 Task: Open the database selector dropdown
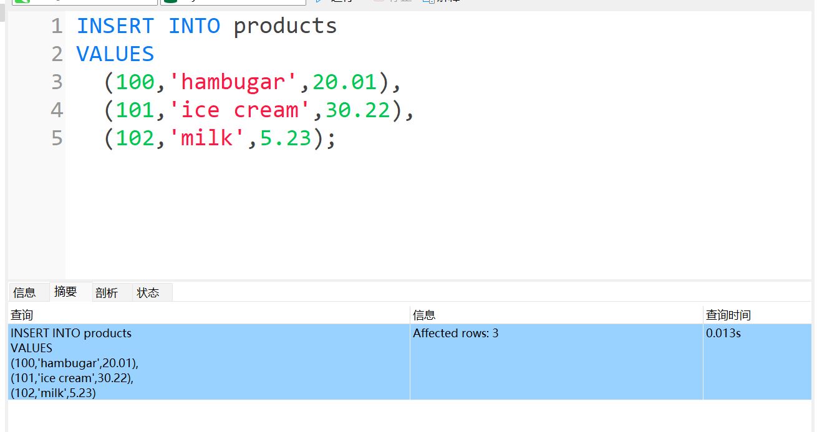point(233,2)
